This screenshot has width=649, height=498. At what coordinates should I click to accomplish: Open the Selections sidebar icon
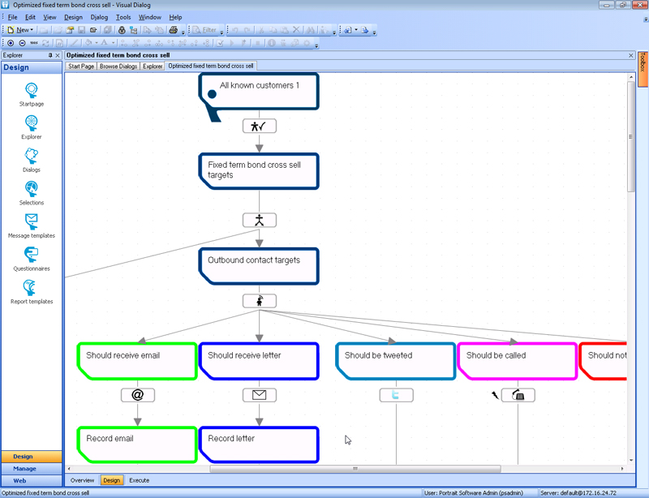(32, 189)
